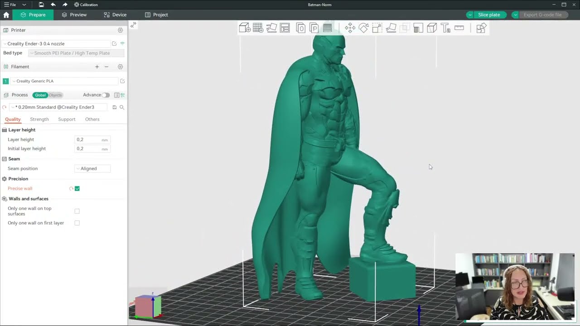The width and height of the screenshot is (580, 326).
Task: Reset the Precise wall setting
Action: tap(71, 188)
